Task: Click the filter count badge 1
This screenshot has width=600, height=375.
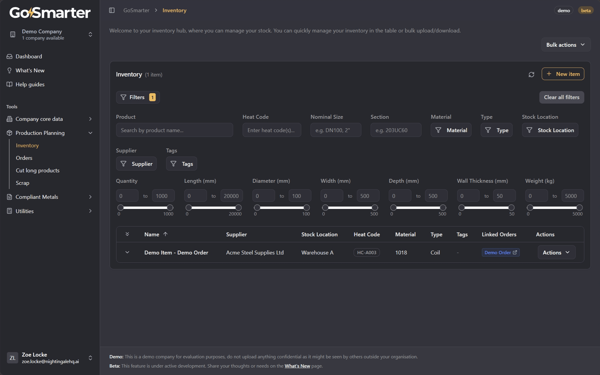Action: click(x=152, y=97)
